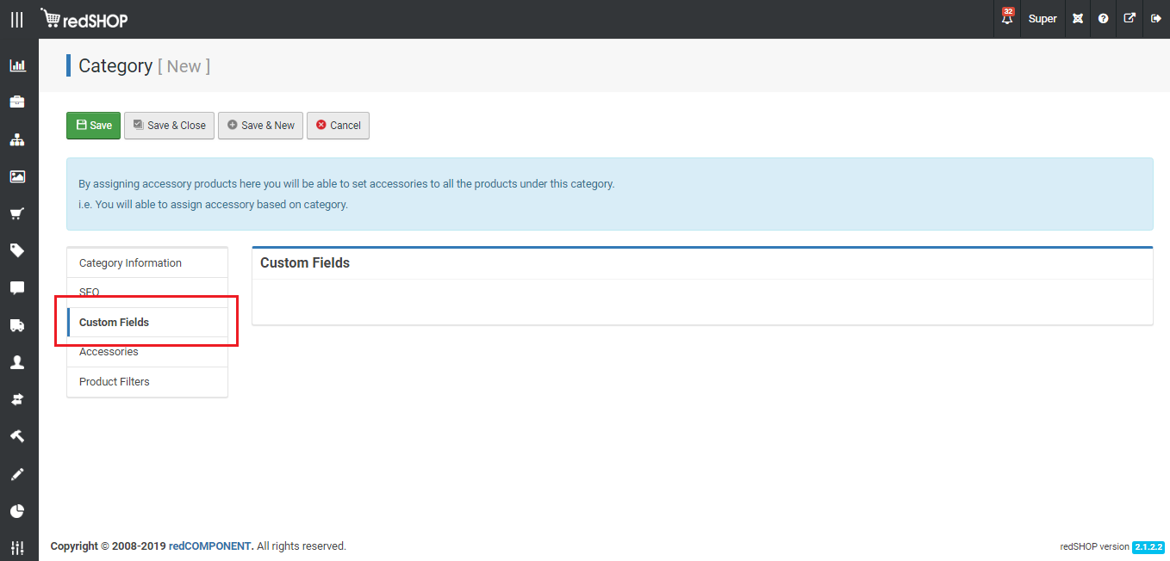
Task: Open the gavel hammer icon
Action: coord(17,436)
